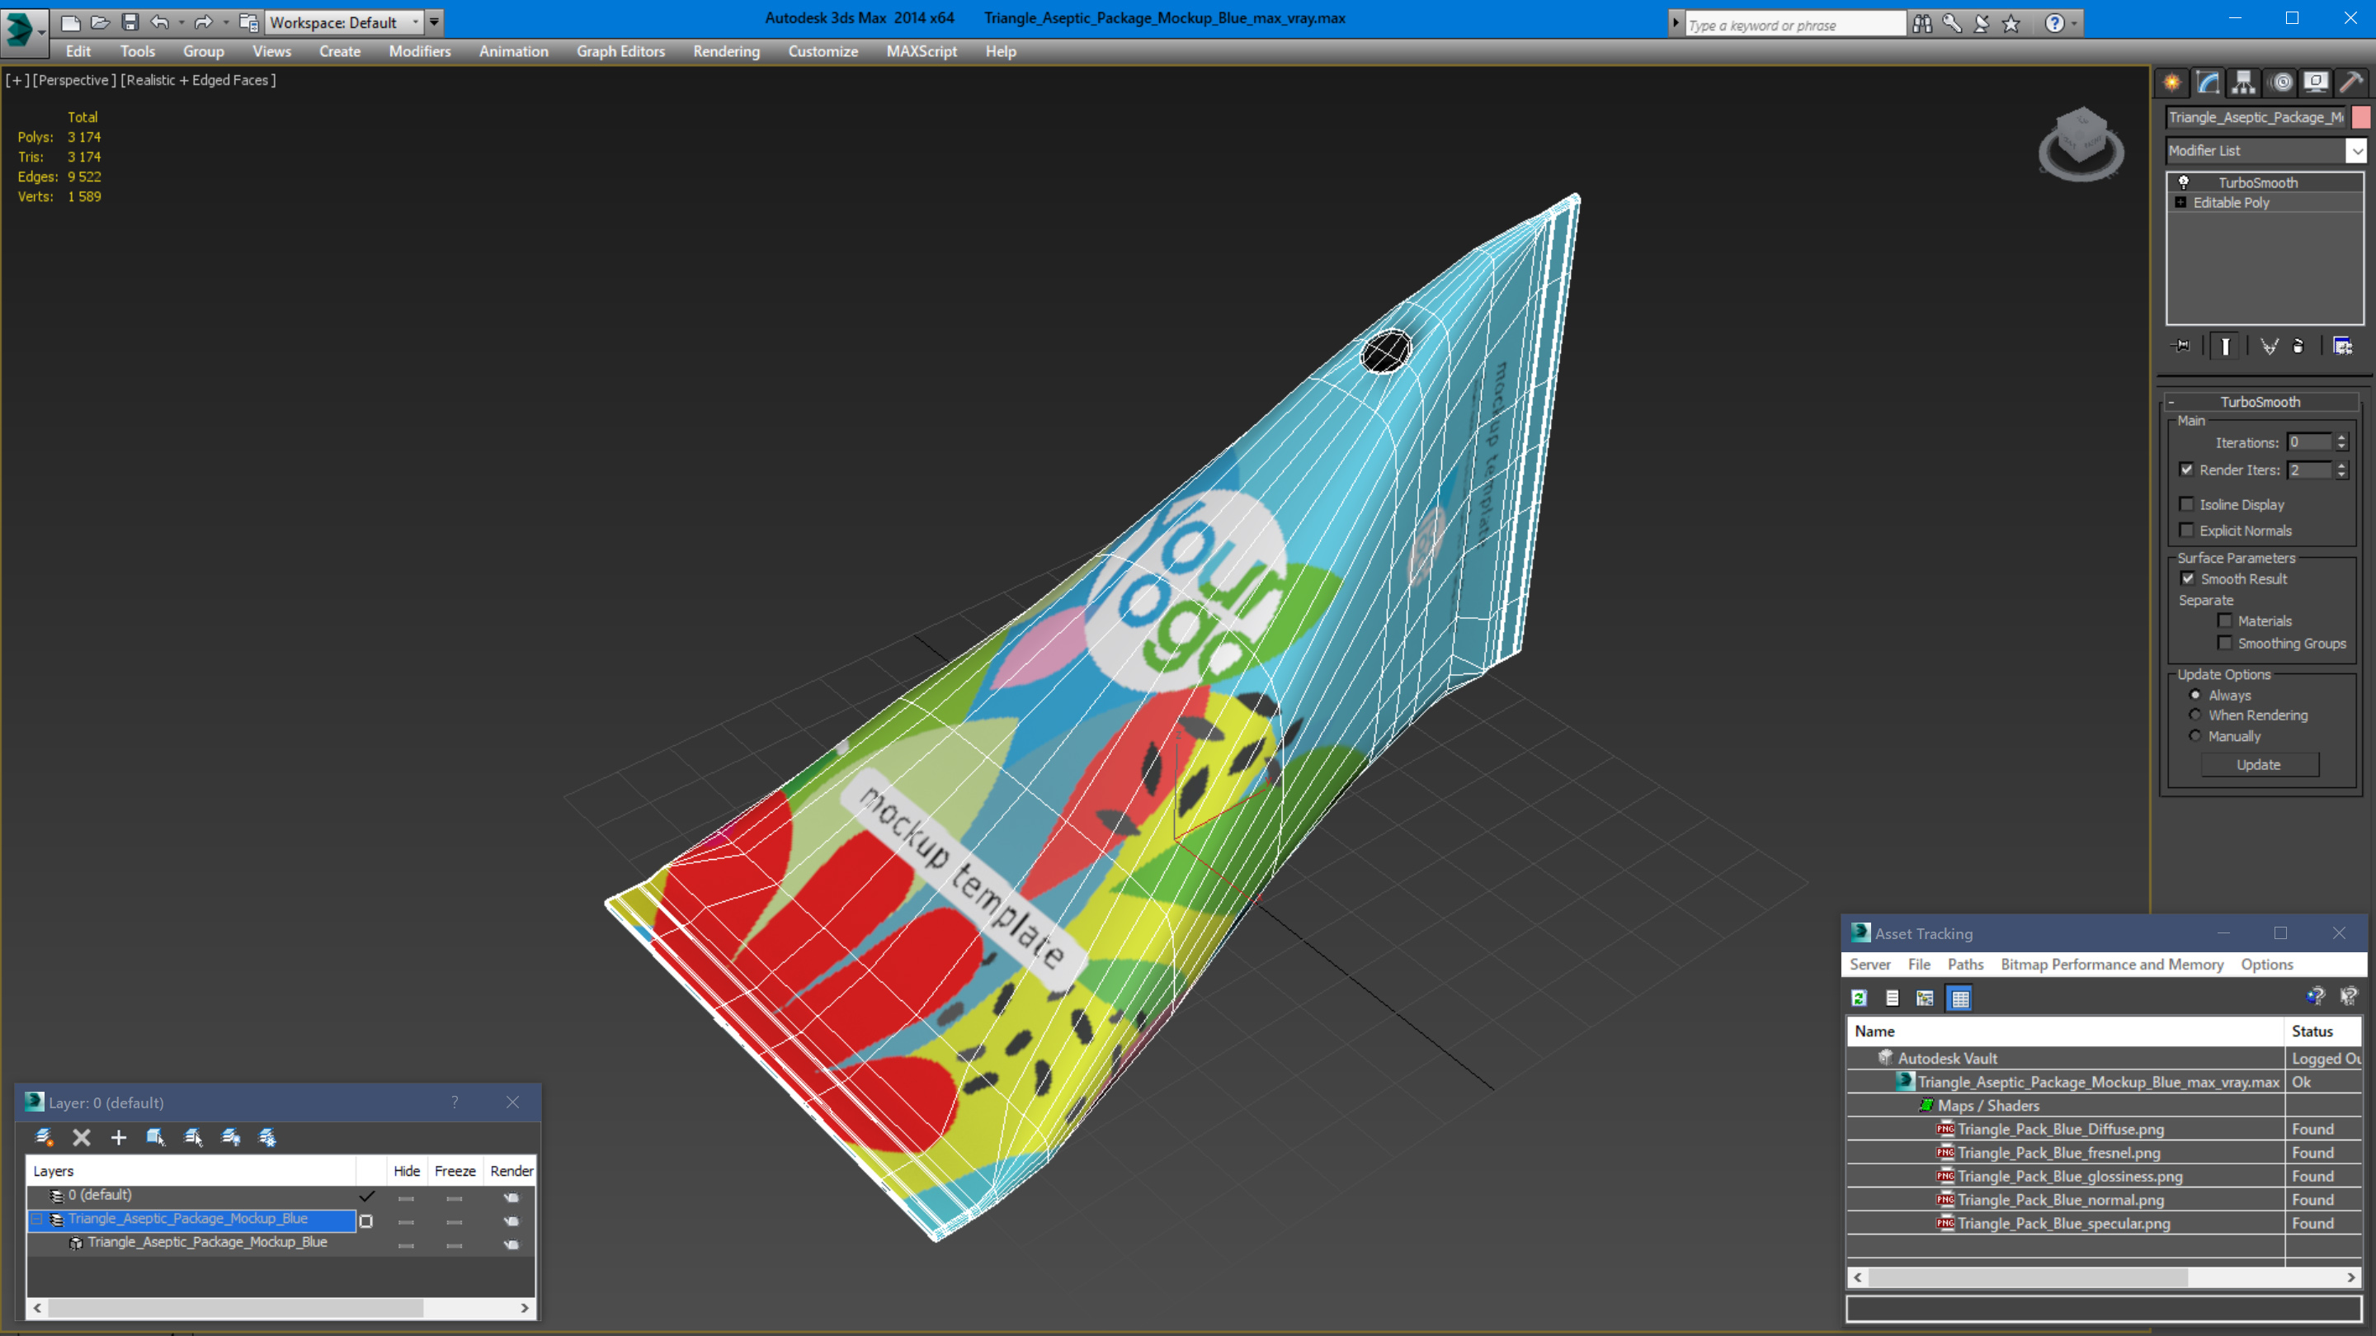Enable the Isoline Display checkbox

tap(2186, 503)
